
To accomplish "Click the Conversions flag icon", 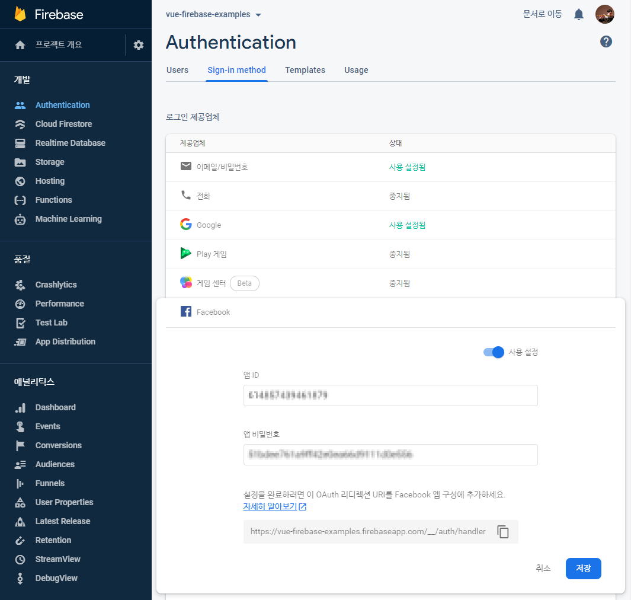I will pyautogui.click(x=20, y=445).
